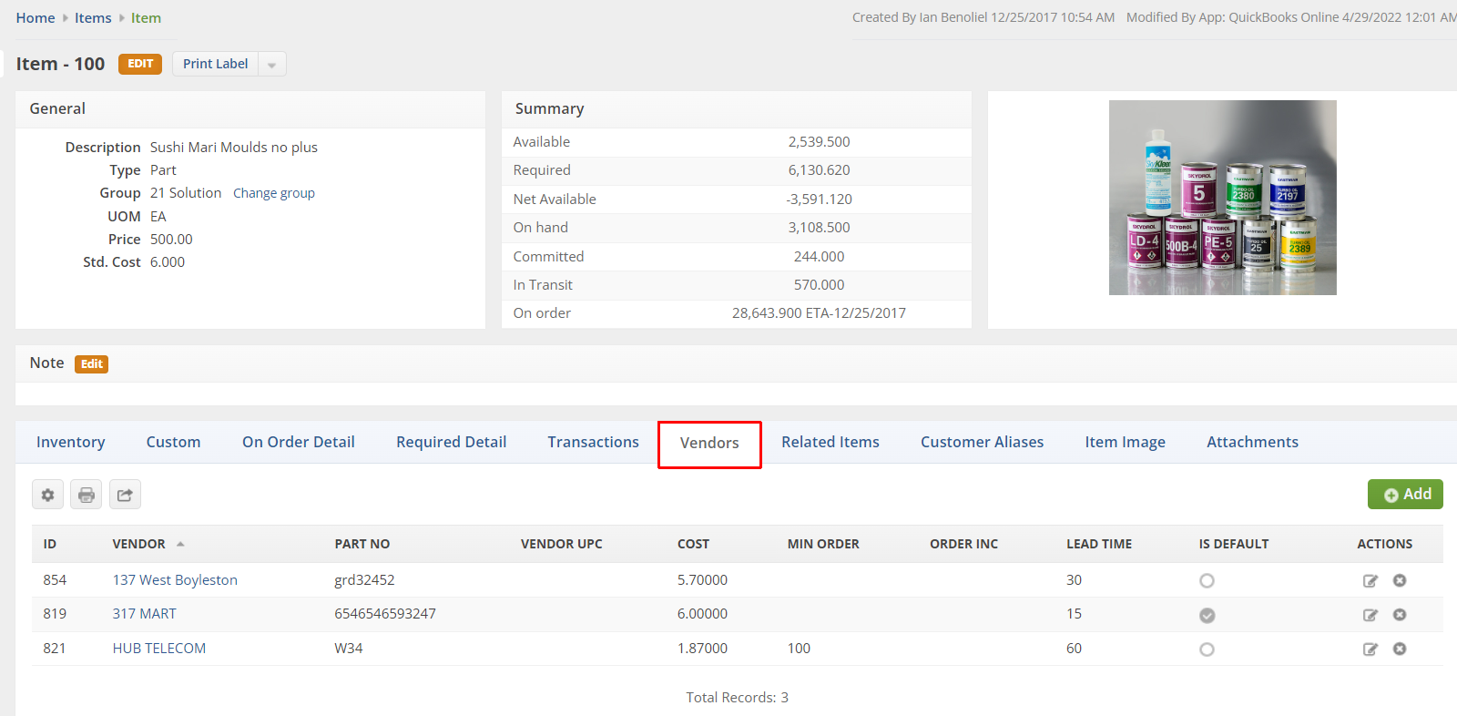
Task: Click the export/share icon in toolbar
Action: (125, 495)
